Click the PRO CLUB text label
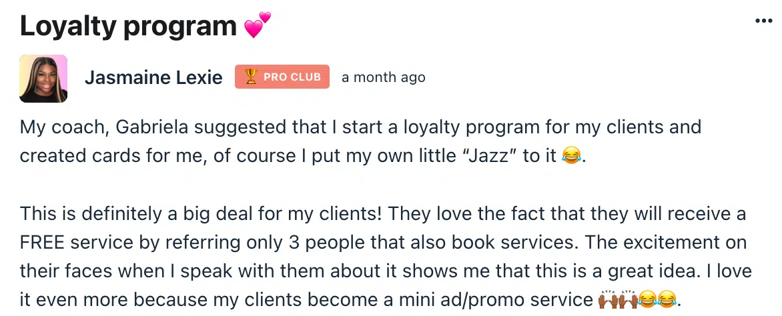 click(x=292, y=77)
